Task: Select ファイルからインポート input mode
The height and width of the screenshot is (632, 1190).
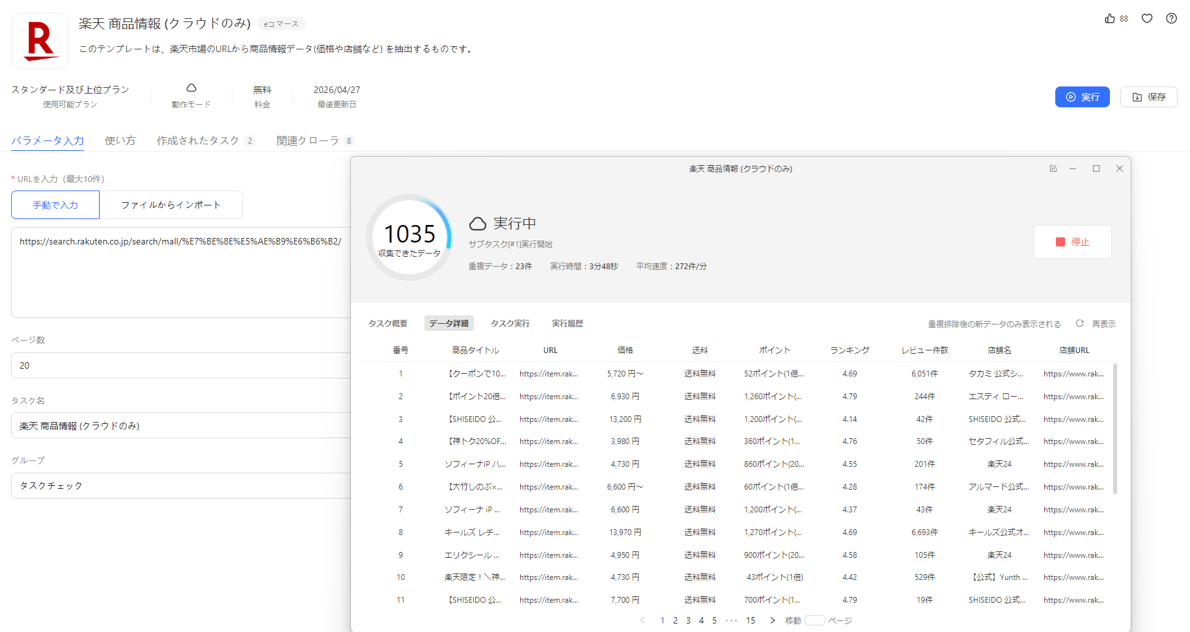Action: (171, 205)
